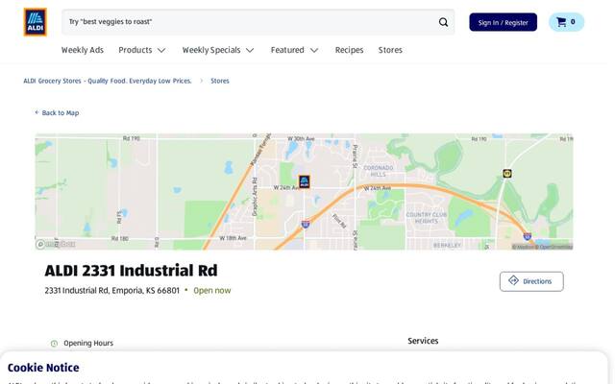Screen dimensions: 615x384
Task: Click the Mapbox logo on map
Action: tap(56, 244)
